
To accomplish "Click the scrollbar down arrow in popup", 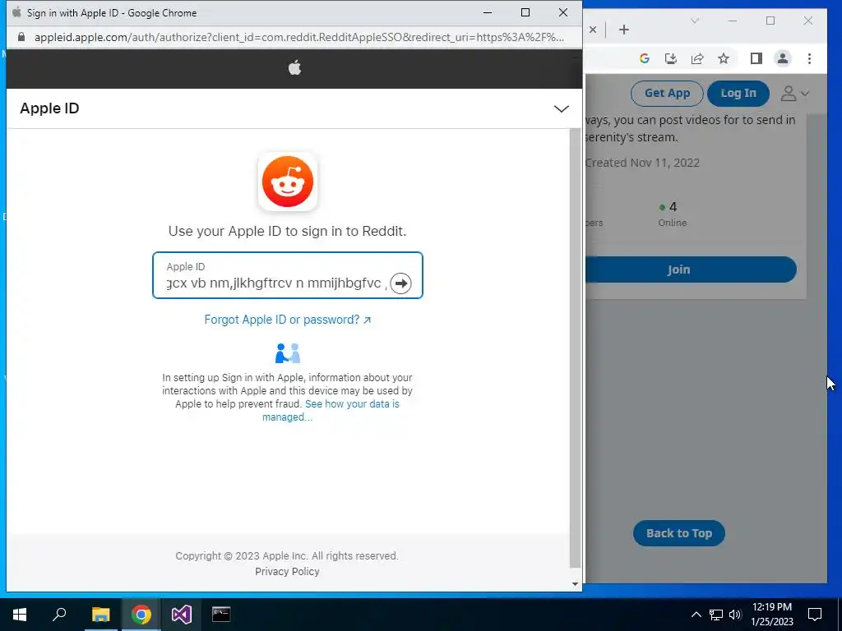I will click(x=575, y=584).
